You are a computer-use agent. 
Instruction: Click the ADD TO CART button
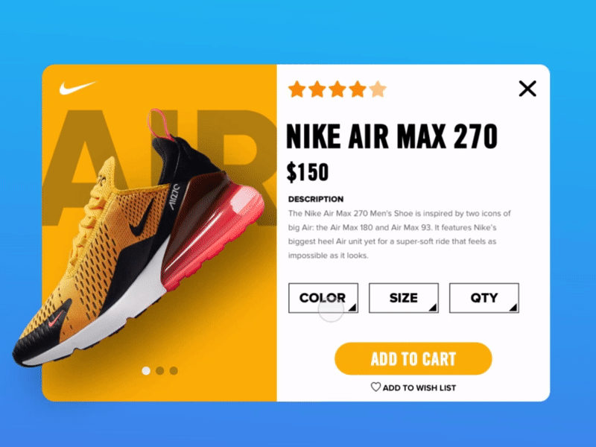pos(413,359)
